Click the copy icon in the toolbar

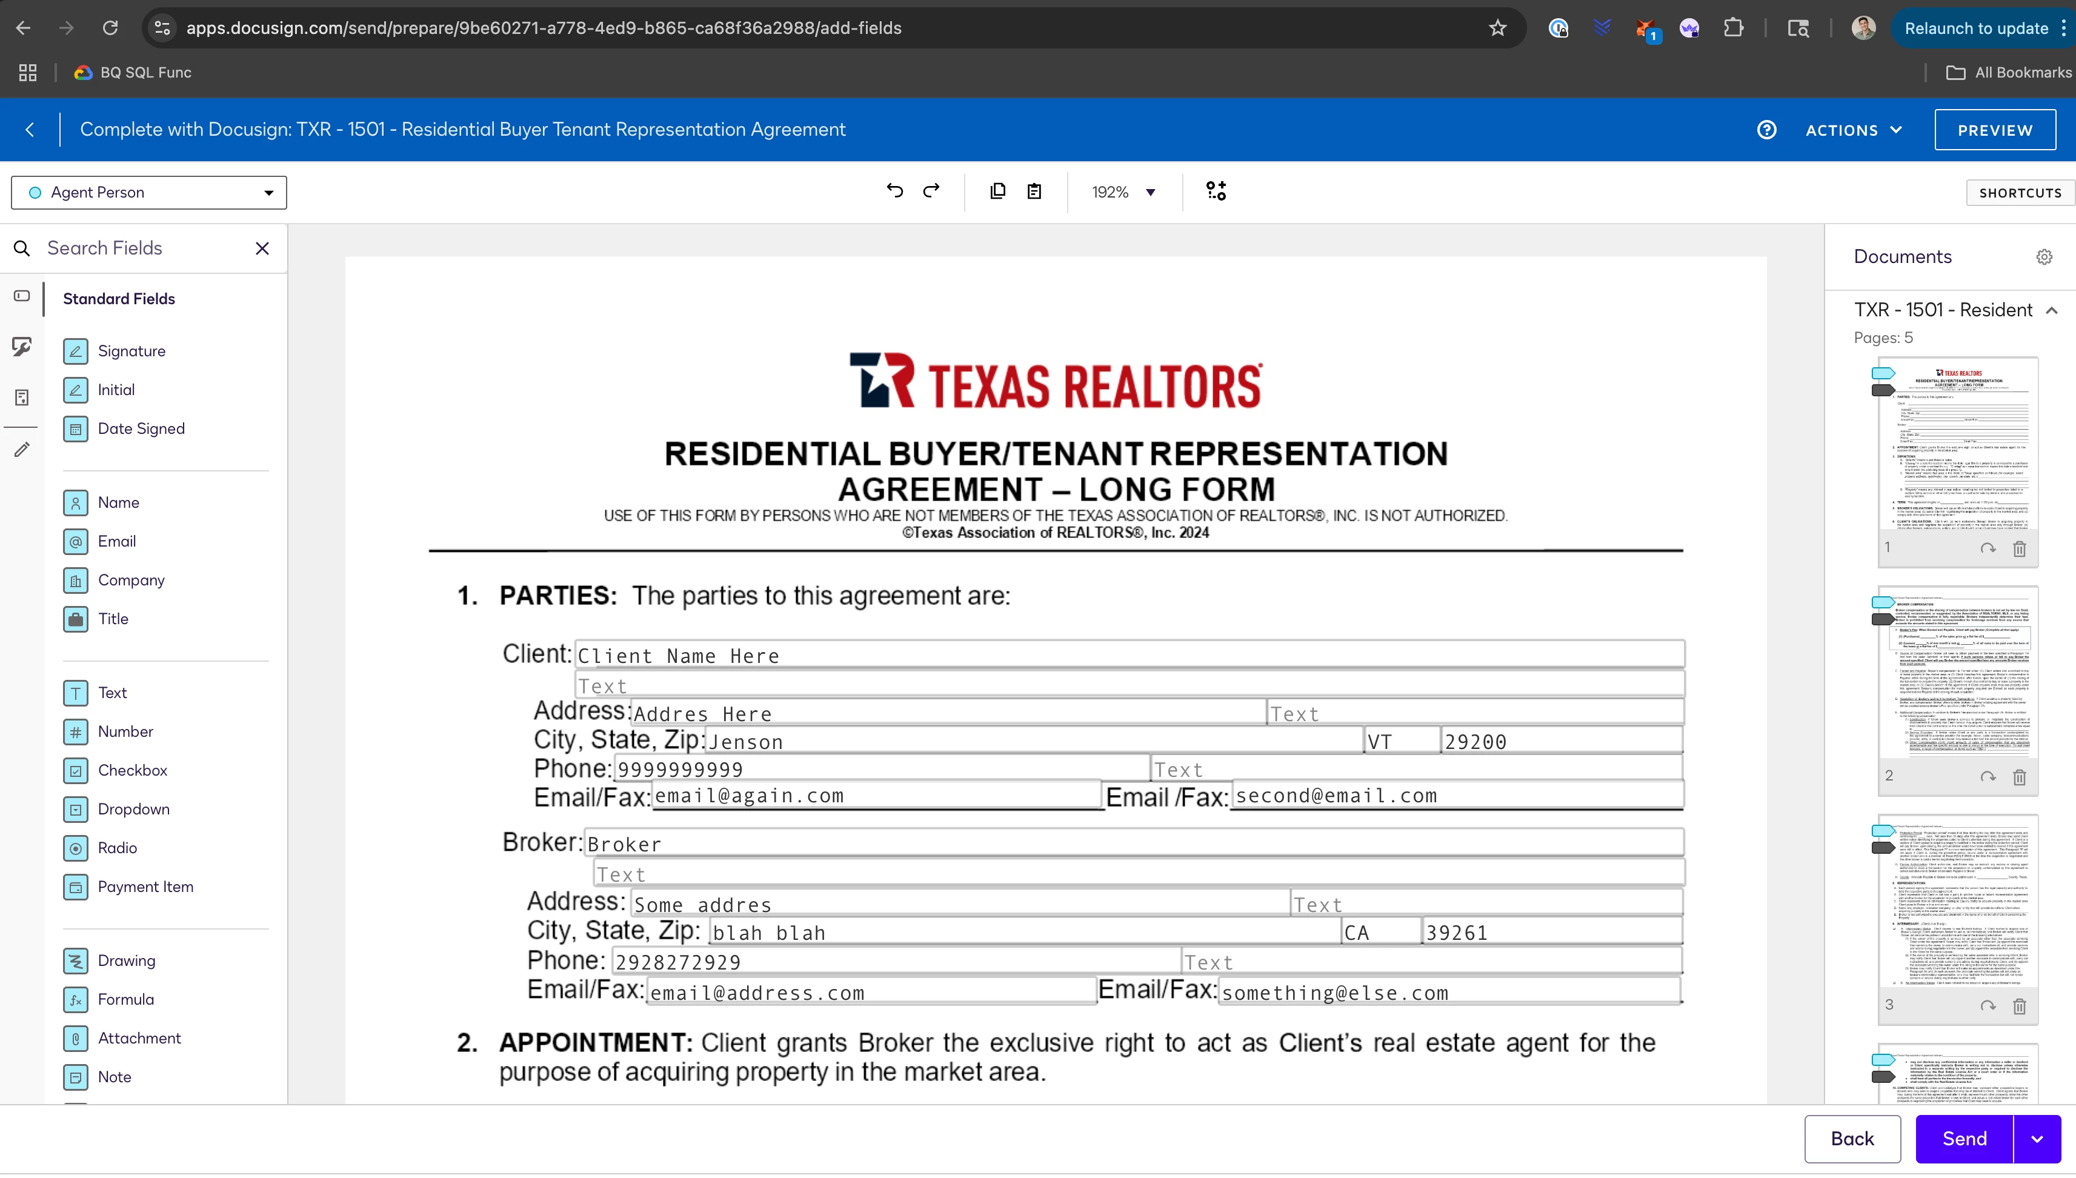[997, 191]
